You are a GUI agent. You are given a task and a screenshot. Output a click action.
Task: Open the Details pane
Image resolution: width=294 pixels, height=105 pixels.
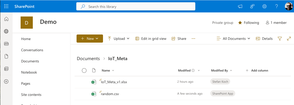[264, 39]
